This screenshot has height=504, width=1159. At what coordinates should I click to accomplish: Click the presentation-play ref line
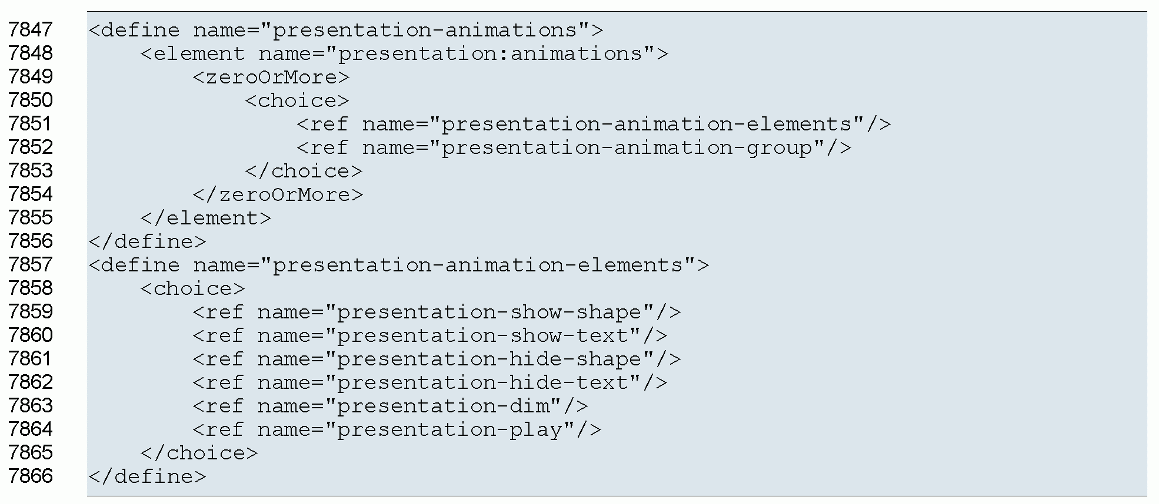click(397, 429)
